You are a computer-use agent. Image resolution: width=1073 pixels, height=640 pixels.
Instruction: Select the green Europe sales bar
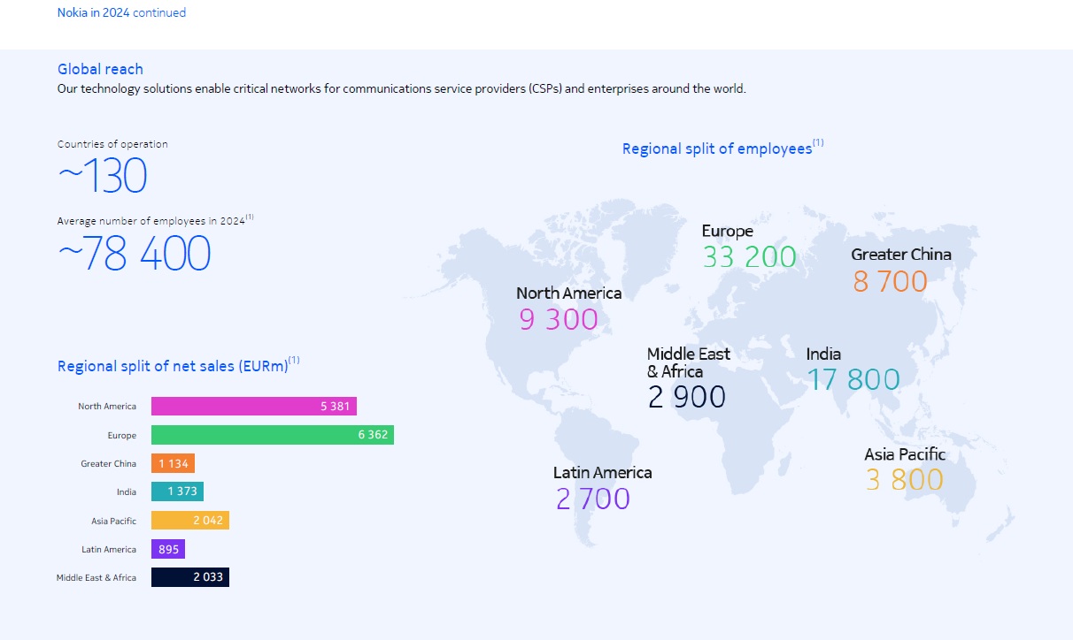272,435
